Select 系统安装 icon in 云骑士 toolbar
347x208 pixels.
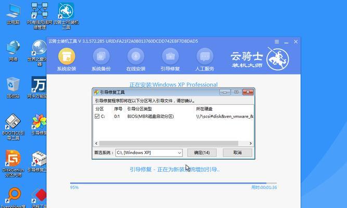[67, 59]
